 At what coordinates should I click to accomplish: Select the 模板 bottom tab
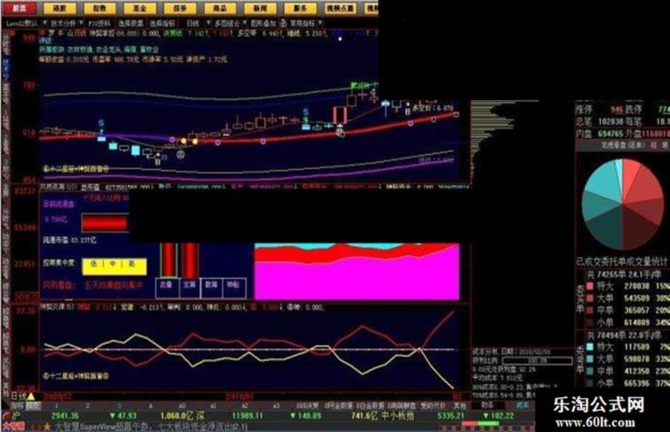click(33, 405)
